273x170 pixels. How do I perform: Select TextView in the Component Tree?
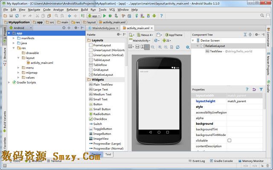pyautogui.click(x=216, y=51)
